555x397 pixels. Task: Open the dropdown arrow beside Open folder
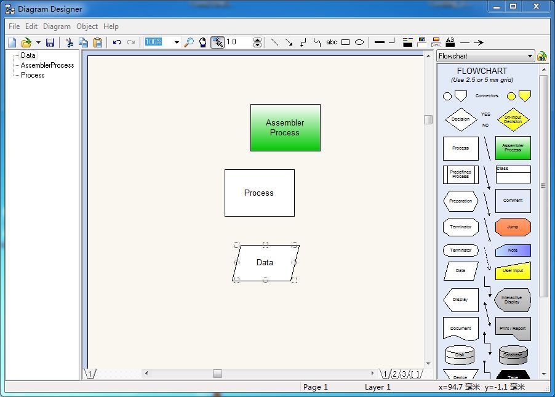pyautogui.click(x=38, y=42)
